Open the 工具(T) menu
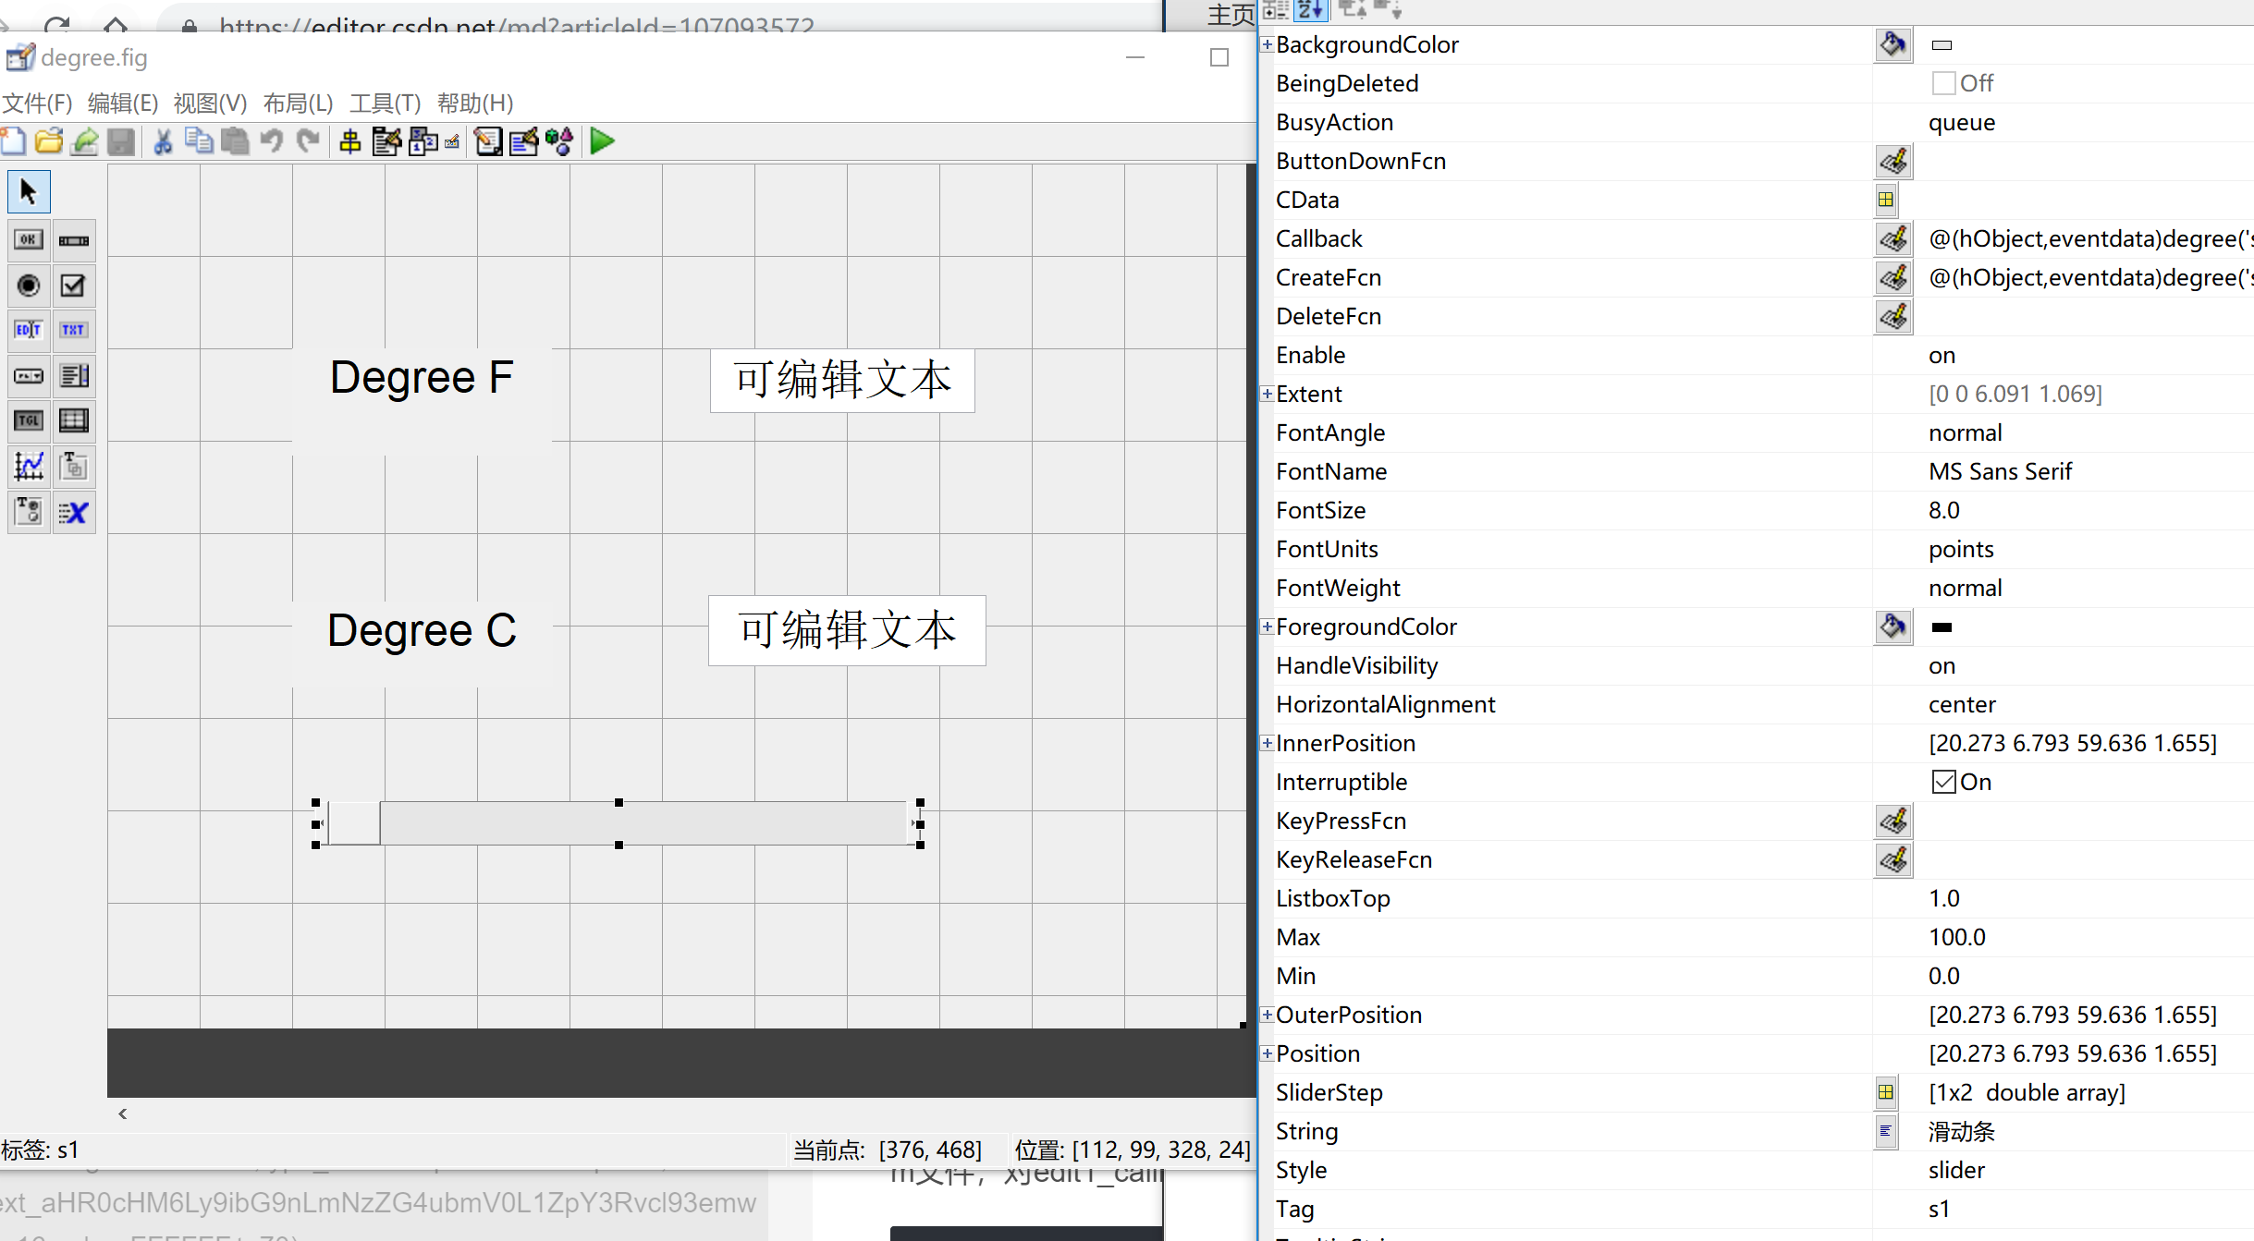This screenshot has height=1241, width=2254. click(x=385, y=103)
